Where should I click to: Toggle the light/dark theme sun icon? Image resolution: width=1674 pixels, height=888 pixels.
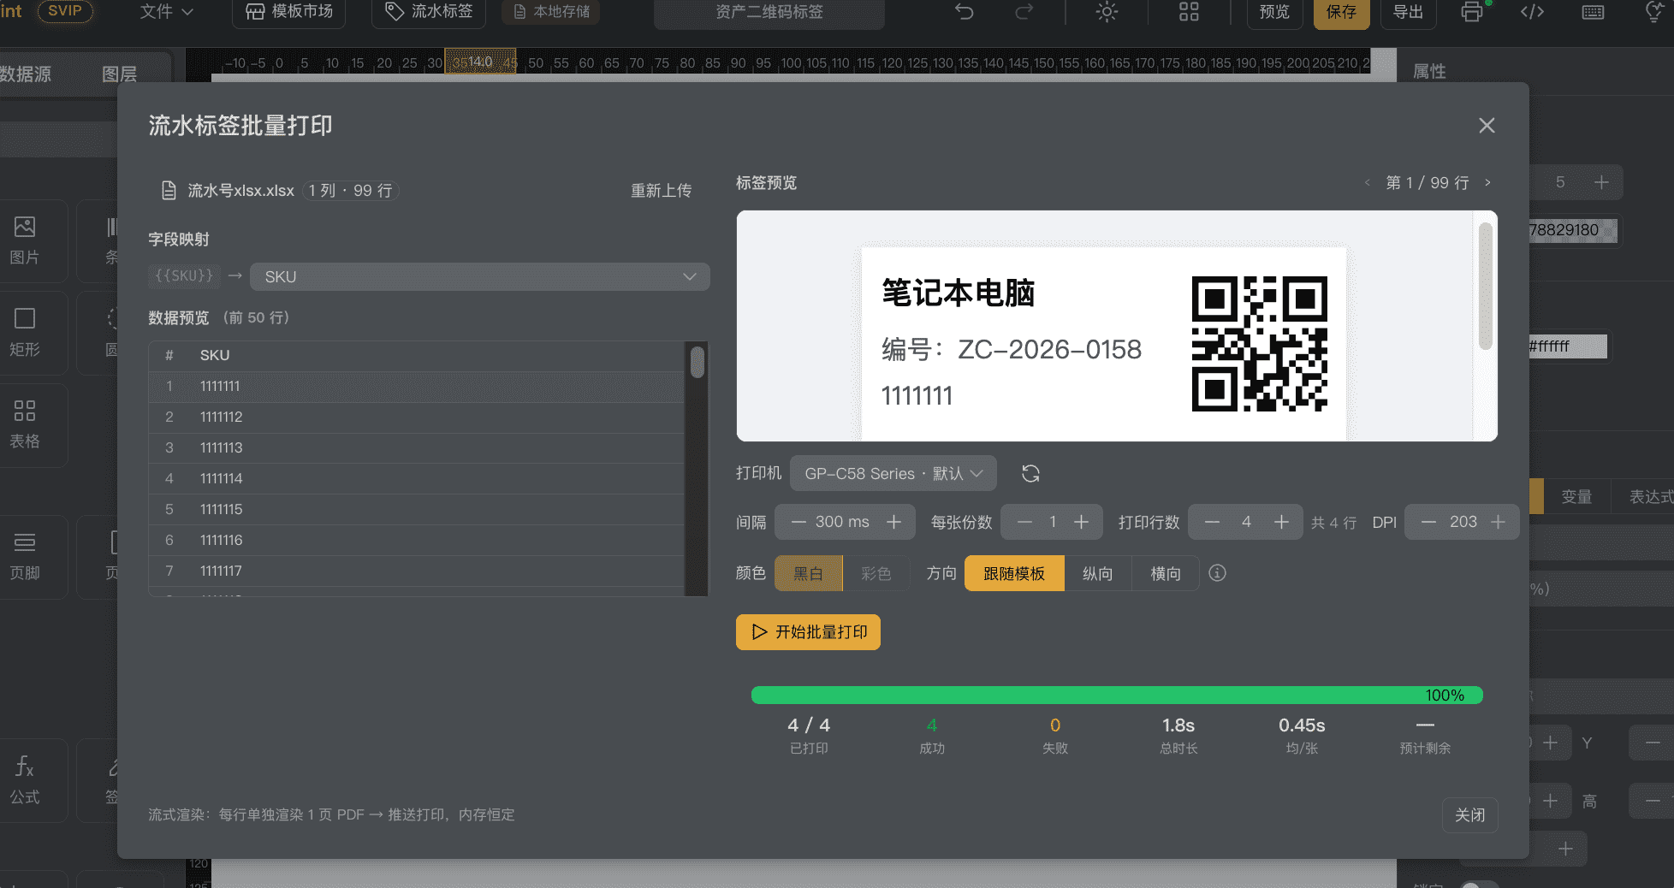[1107, 12]
